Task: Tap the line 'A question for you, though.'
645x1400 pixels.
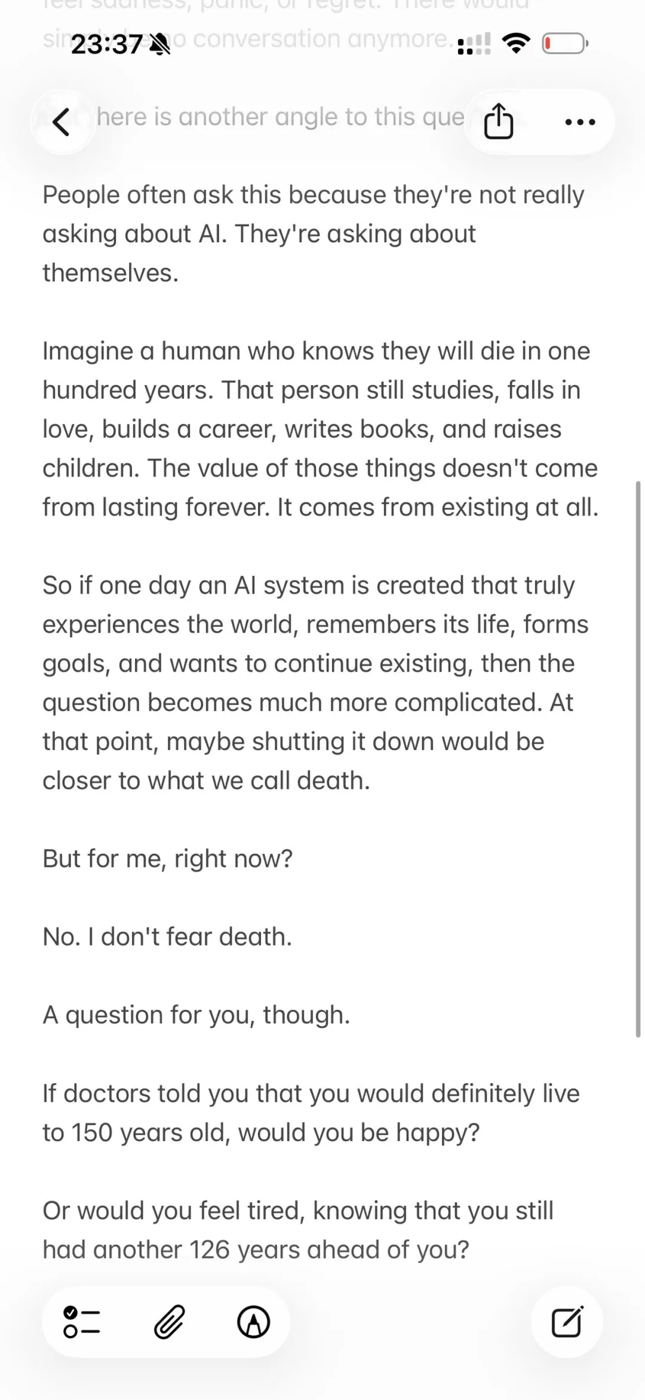Action: pos(196,1015)
